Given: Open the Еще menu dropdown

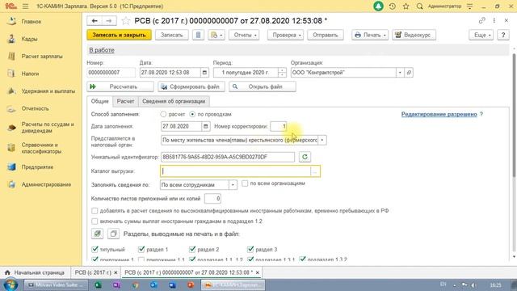Looking at the screenshot, I should coord(481,35).
